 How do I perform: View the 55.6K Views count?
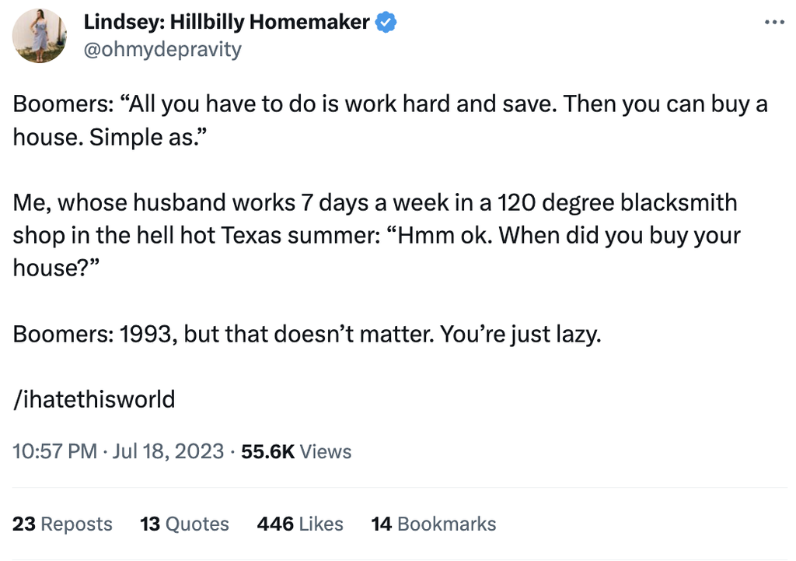coord(296,451)
